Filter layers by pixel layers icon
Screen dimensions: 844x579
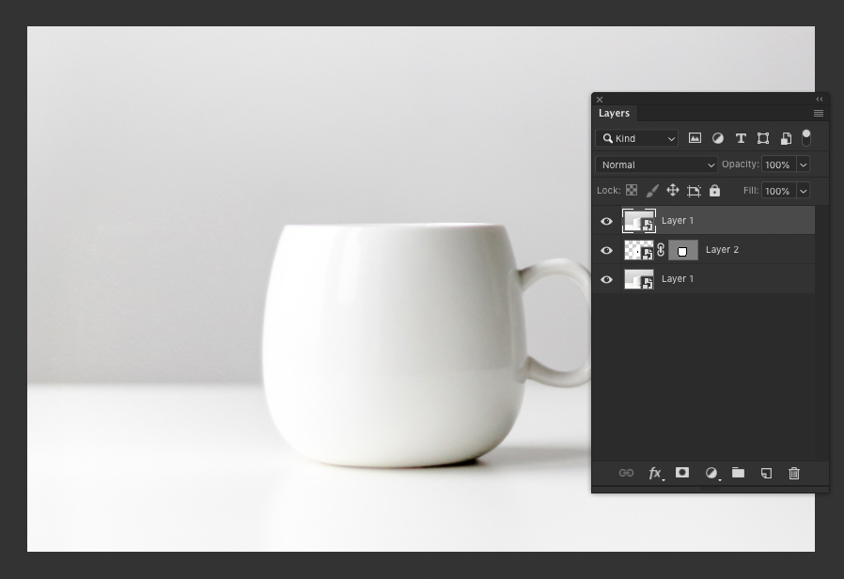[x=695, y=138]
